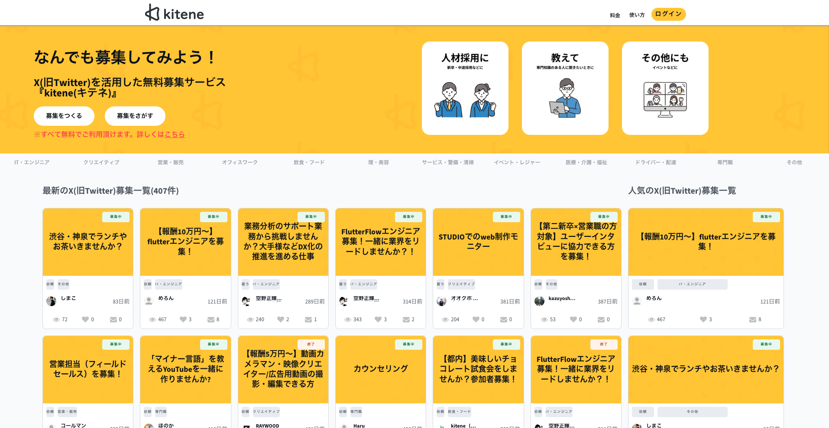This screenshot has width=829, height=428.
Task: Open the 飲食・フード category
Action: [309, 163]
